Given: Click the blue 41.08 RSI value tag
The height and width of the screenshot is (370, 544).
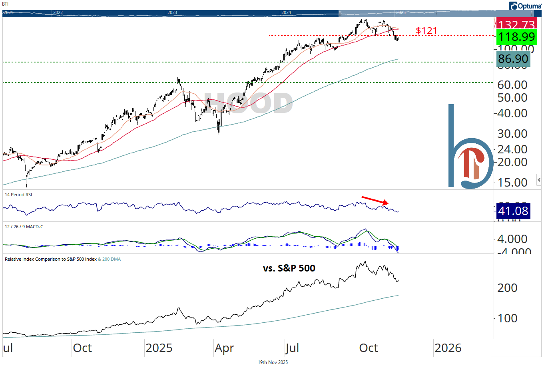Looking at the screenshot, I should [x=513, y=211].
